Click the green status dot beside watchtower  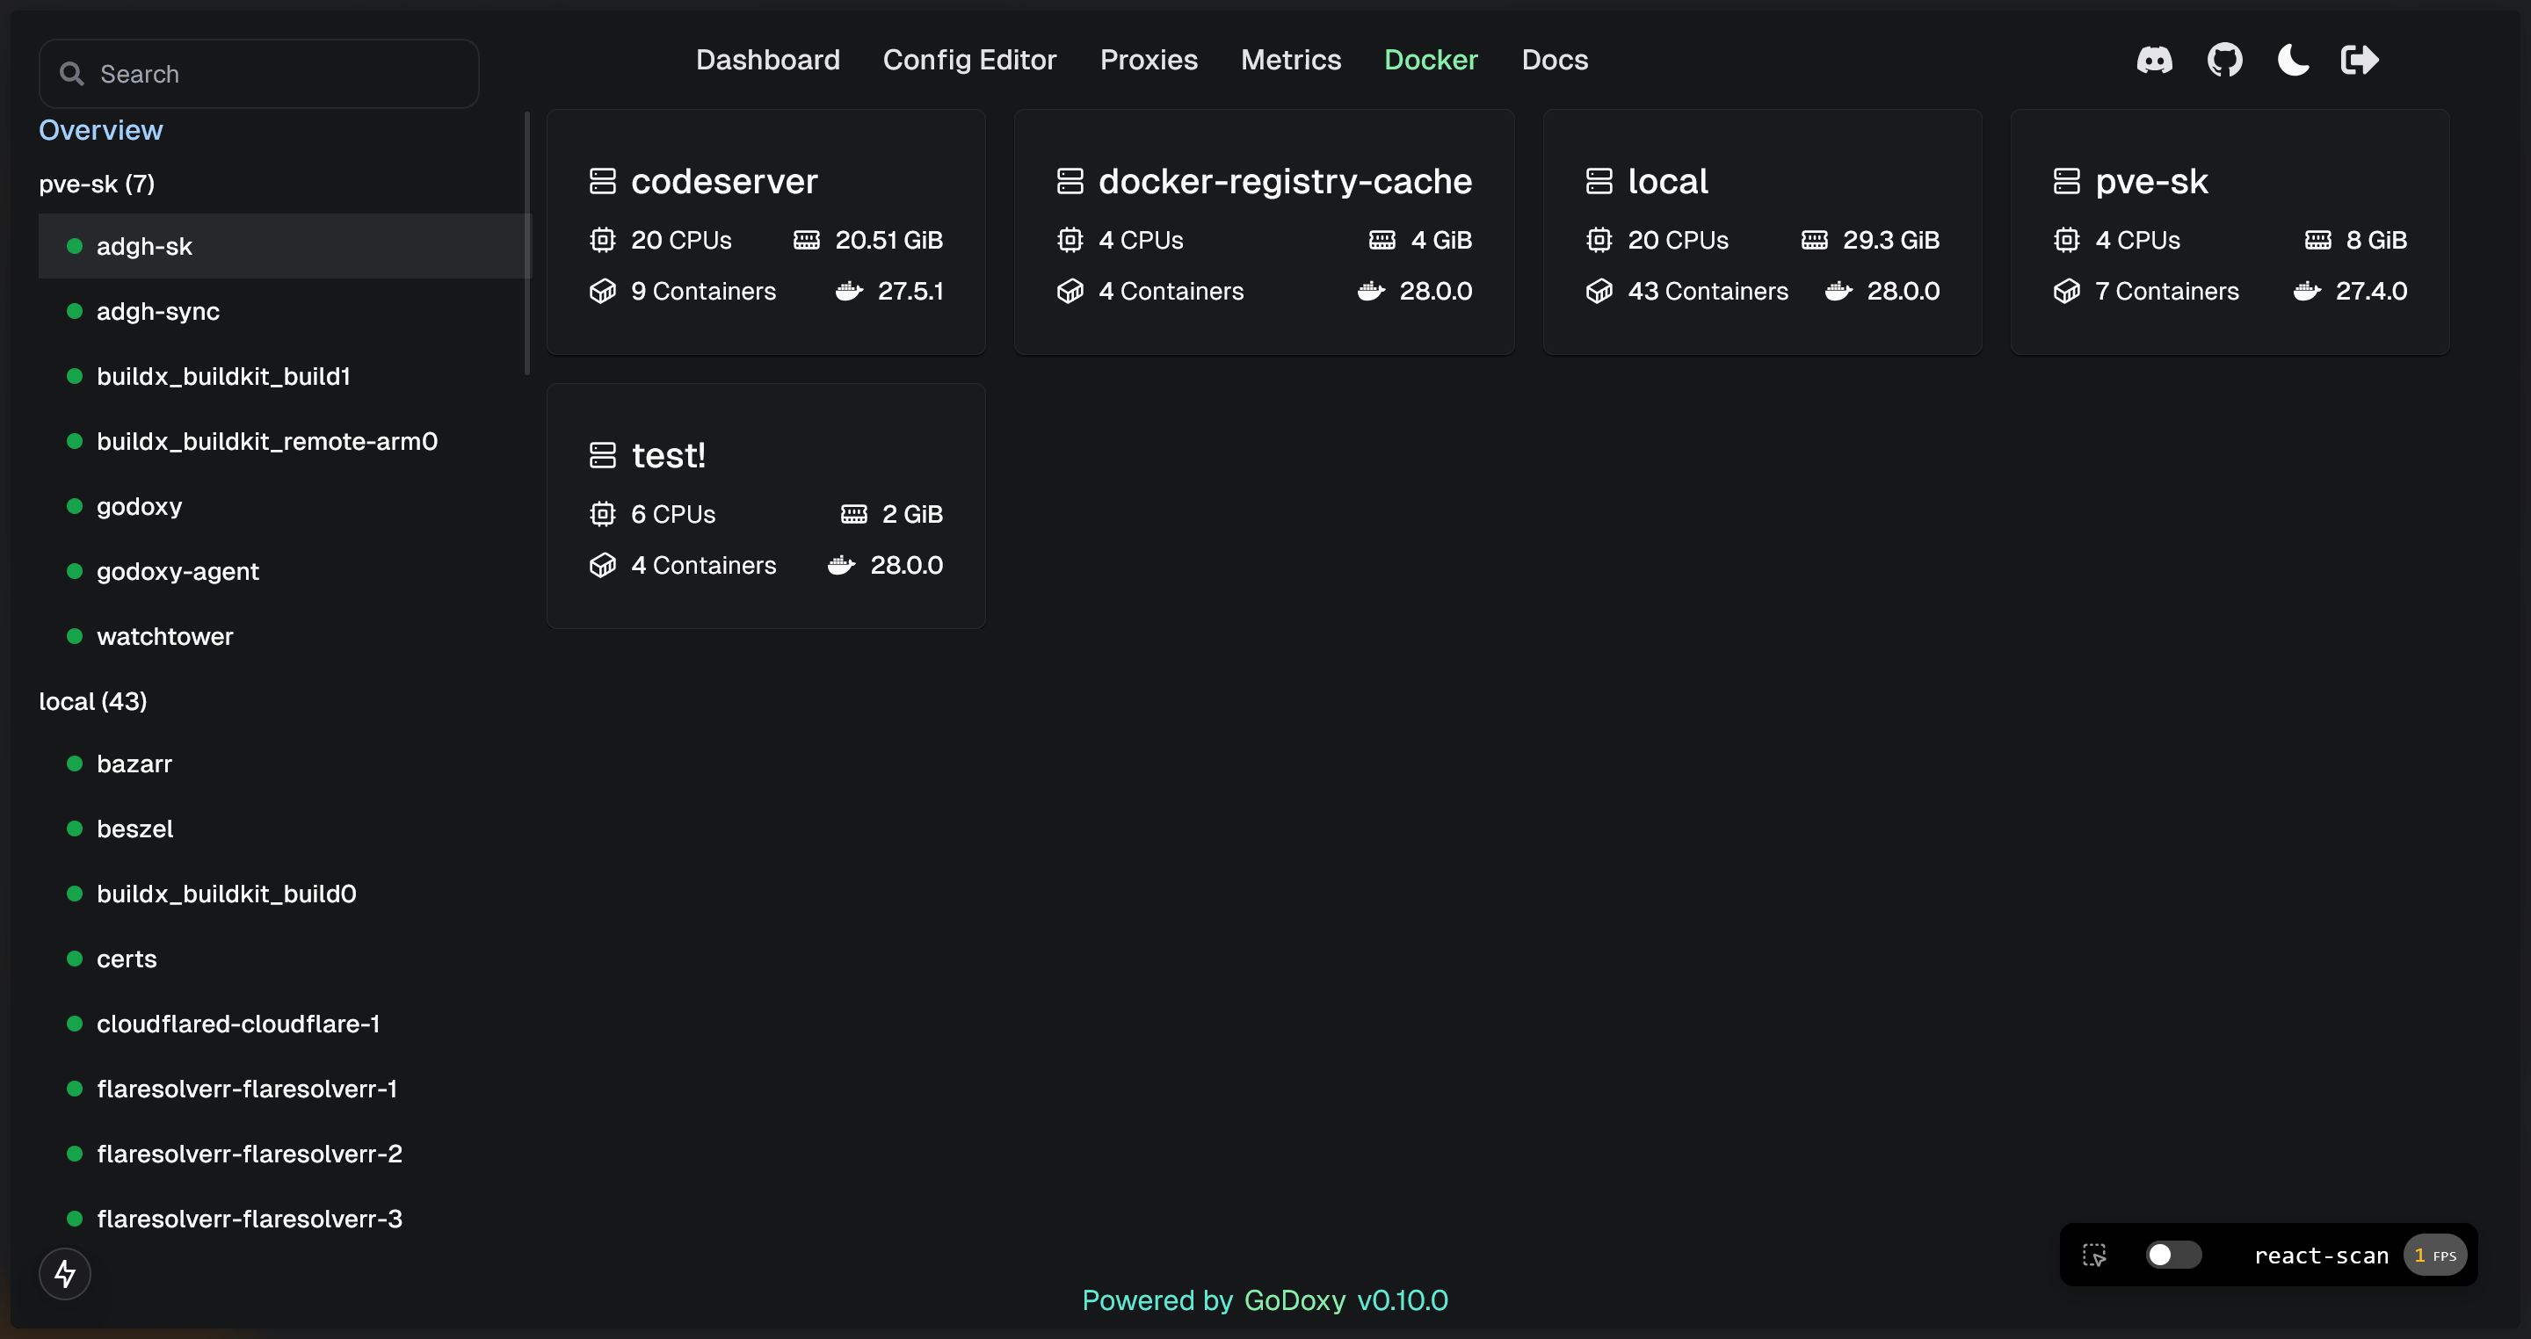coord(74,637)
